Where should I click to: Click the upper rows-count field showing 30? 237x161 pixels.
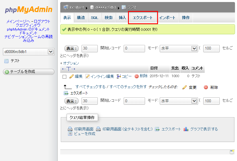pyautogui.click(x=89, y=48)
